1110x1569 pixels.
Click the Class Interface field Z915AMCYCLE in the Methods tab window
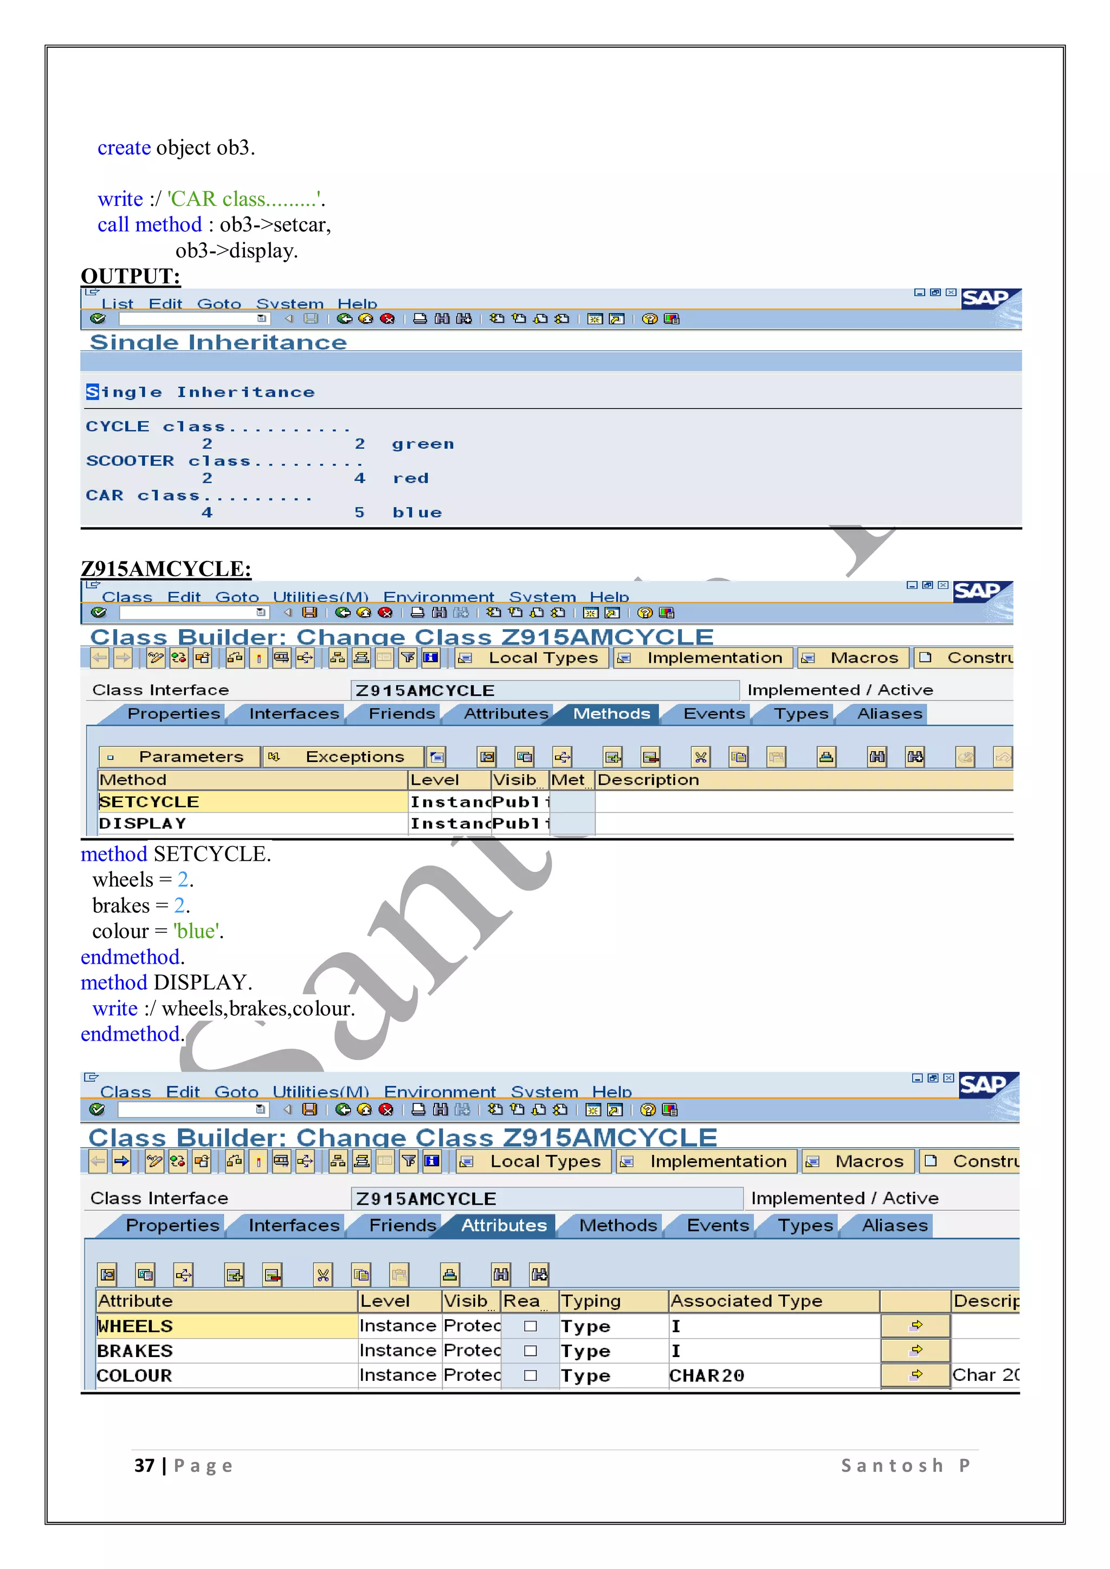pyautogui.click(x=545, y=691)
